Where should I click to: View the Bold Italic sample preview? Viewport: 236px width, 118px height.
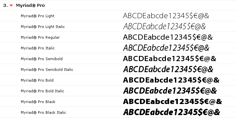click(x=170, y=91)
